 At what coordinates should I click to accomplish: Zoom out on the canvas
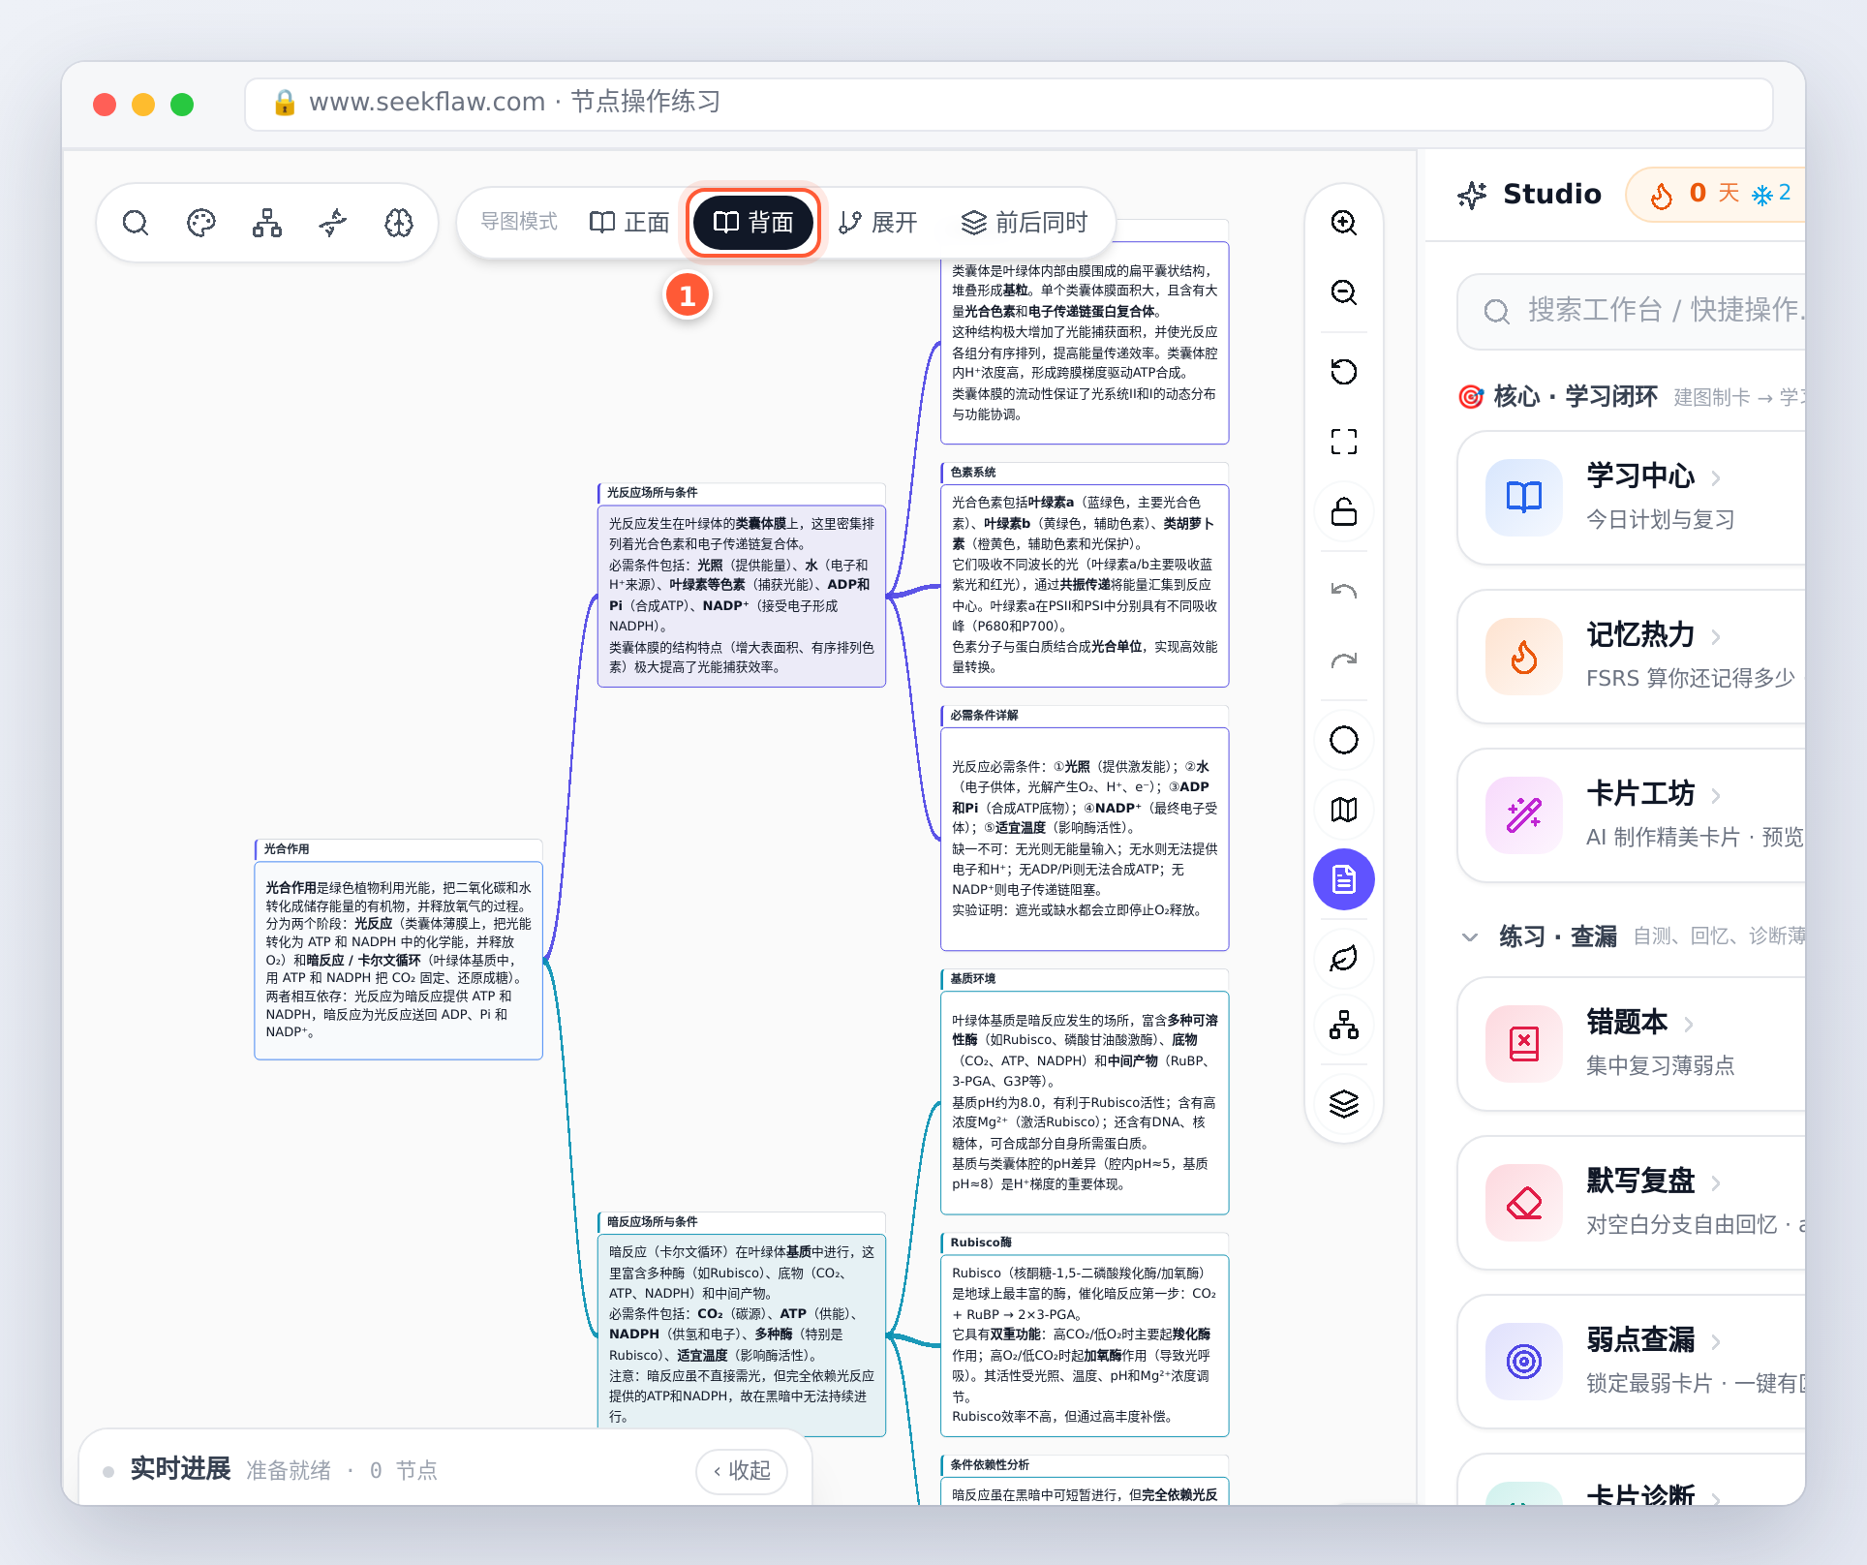[x=1344, y=292]
